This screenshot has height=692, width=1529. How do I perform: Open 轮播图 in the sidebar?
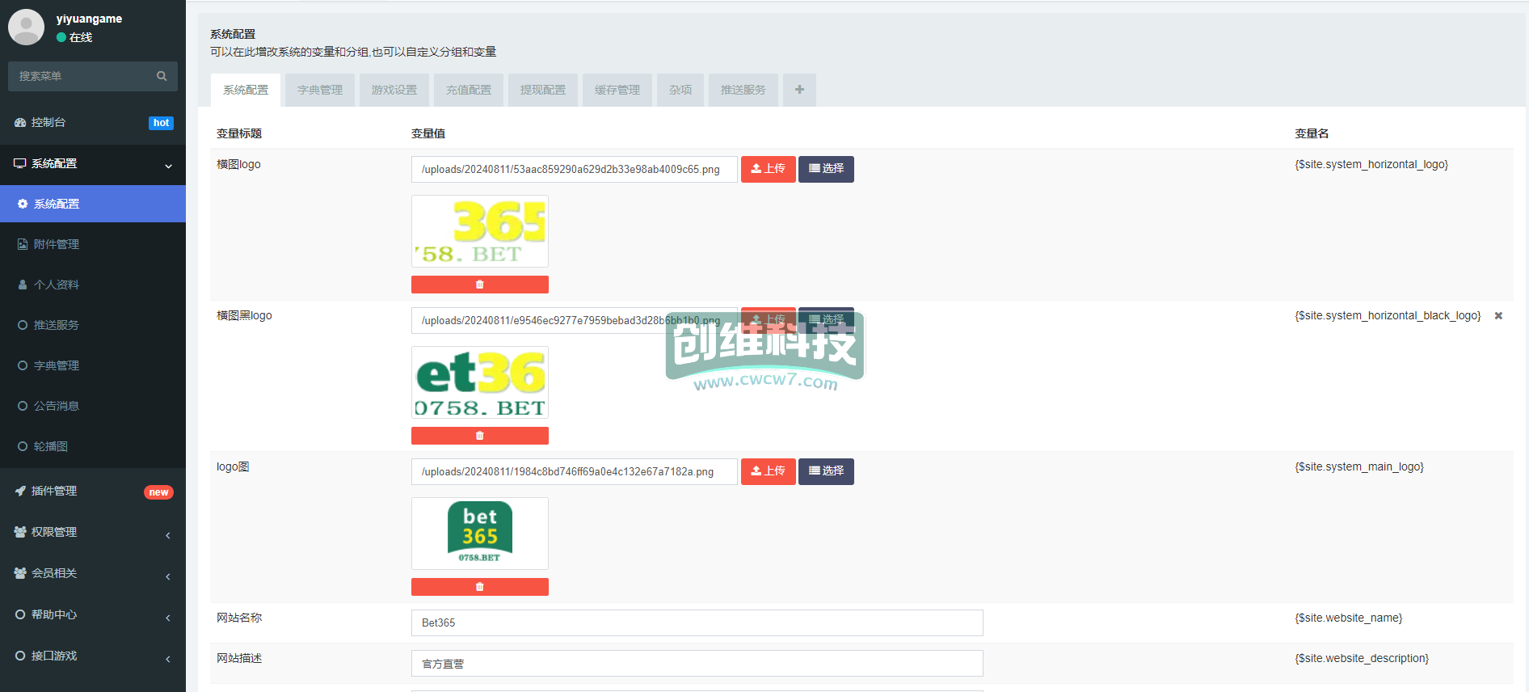[93, 446]
